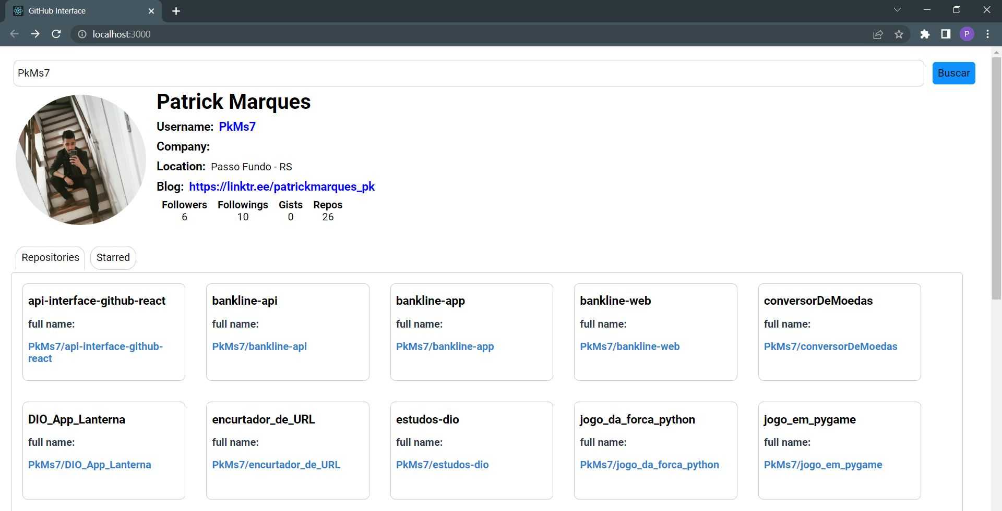Viewport: 1002px width, 511px height.
Task: Select the Repositories tab
Action: (x=50, y=257)
